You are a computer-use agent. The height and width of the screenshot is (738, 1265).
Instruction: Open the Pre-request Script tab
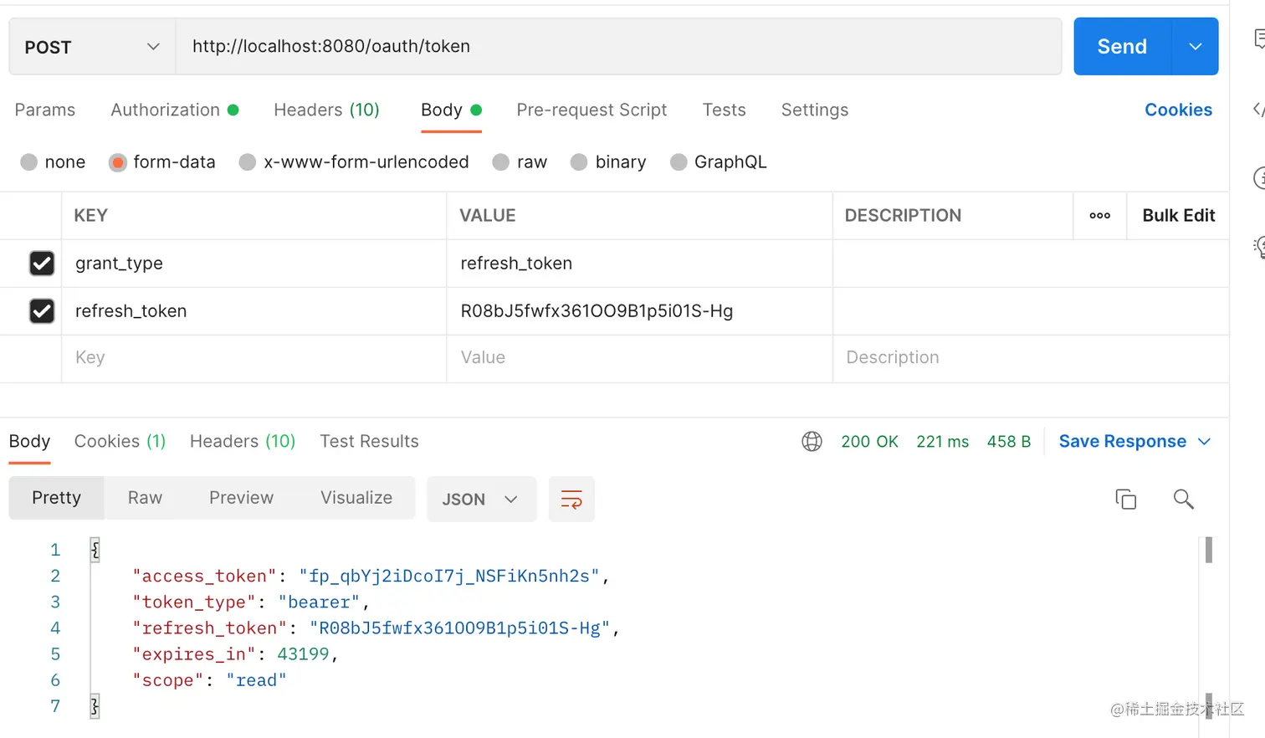coord(592,110)
